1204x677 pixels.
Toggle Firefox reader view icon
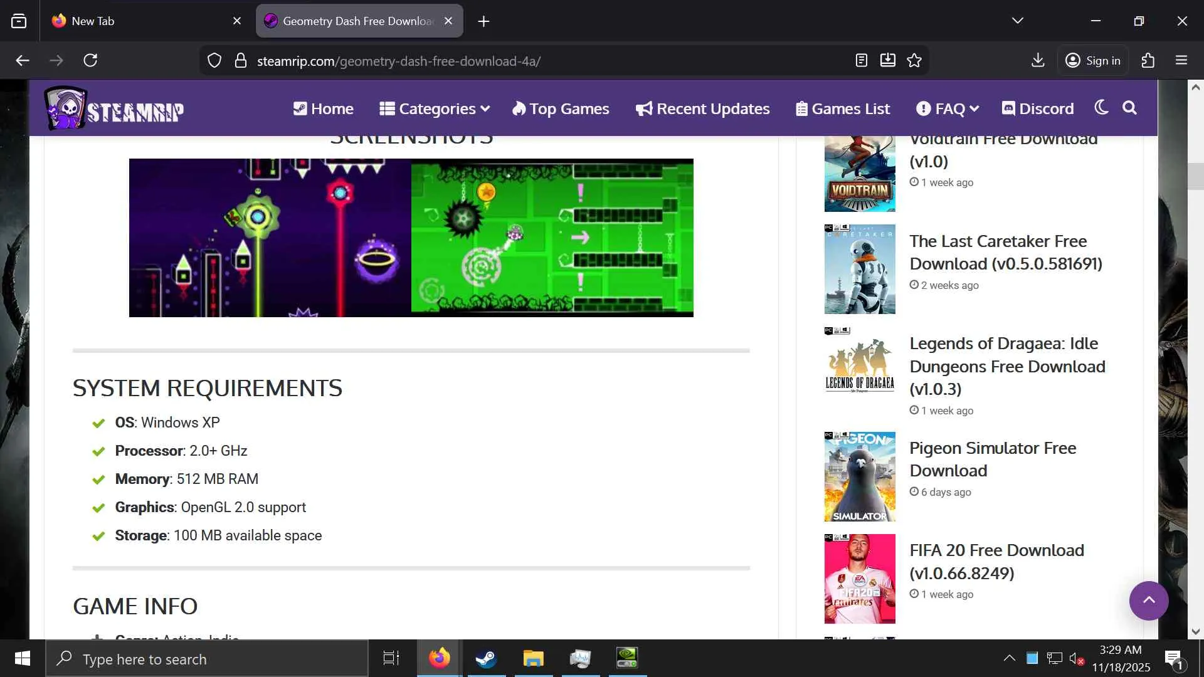(x=862, y=60)
